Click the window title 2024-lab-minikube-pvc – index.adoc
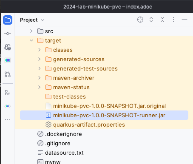Image resolution: width=193 pixels, height=164 pixels. point(108,7)
